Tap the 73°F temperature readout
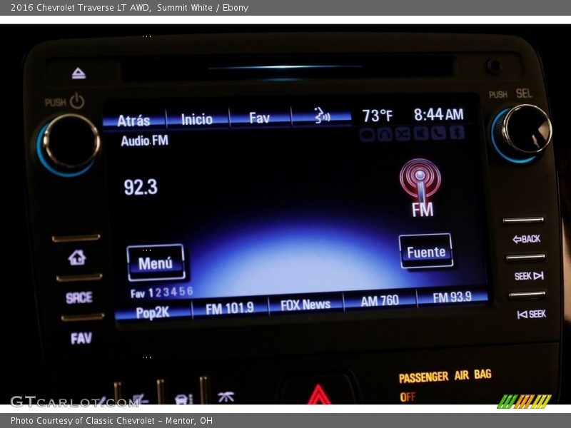The image size is (571, 428). click(x=378, y=116)
